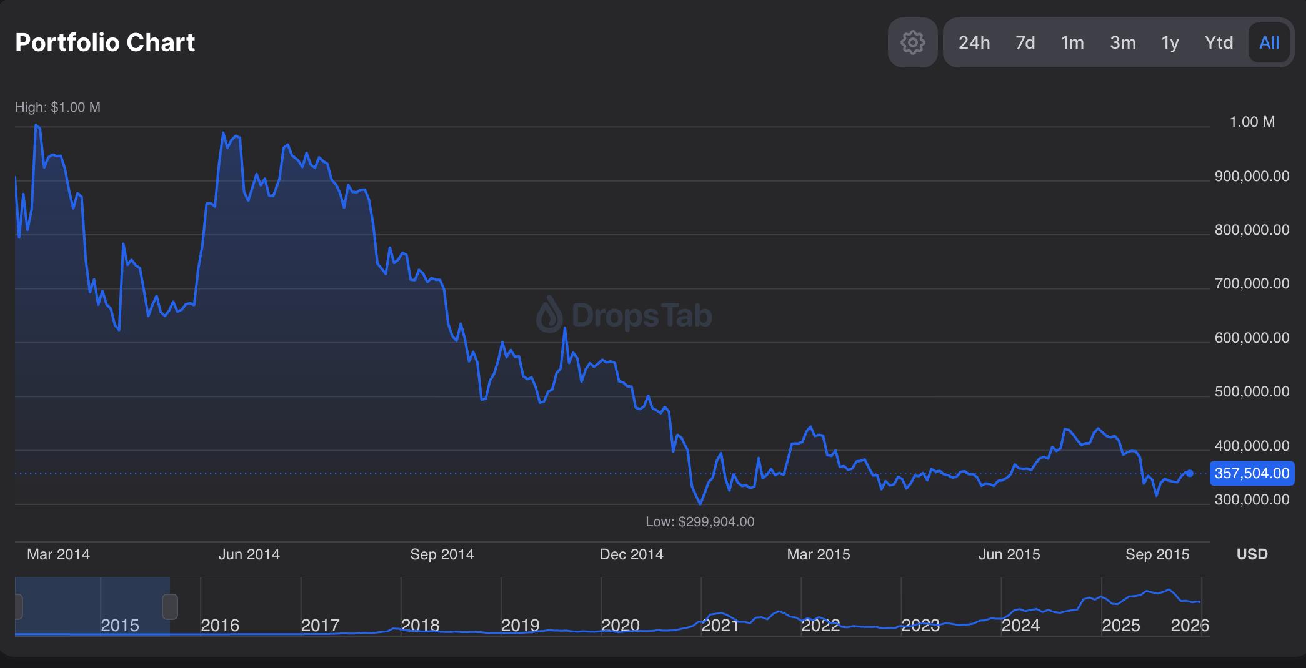Switch the chart to 1y view
The image size is (1306, 668).
point(1170,42)
